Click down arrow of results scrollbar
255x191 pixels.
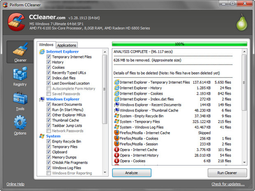(x=244, y=162)
